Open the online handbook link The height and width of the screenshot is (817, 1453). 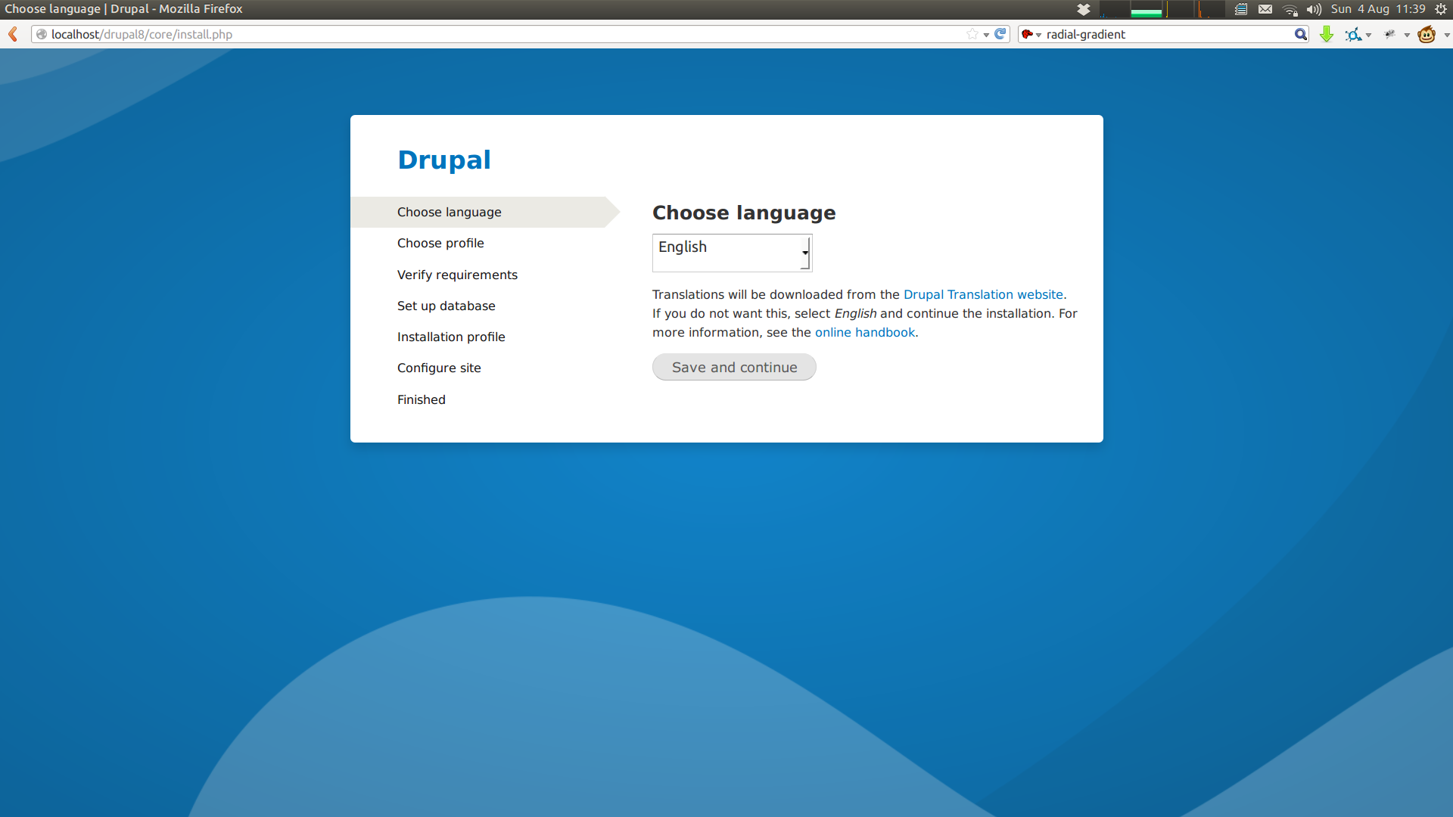coord(865,332)
